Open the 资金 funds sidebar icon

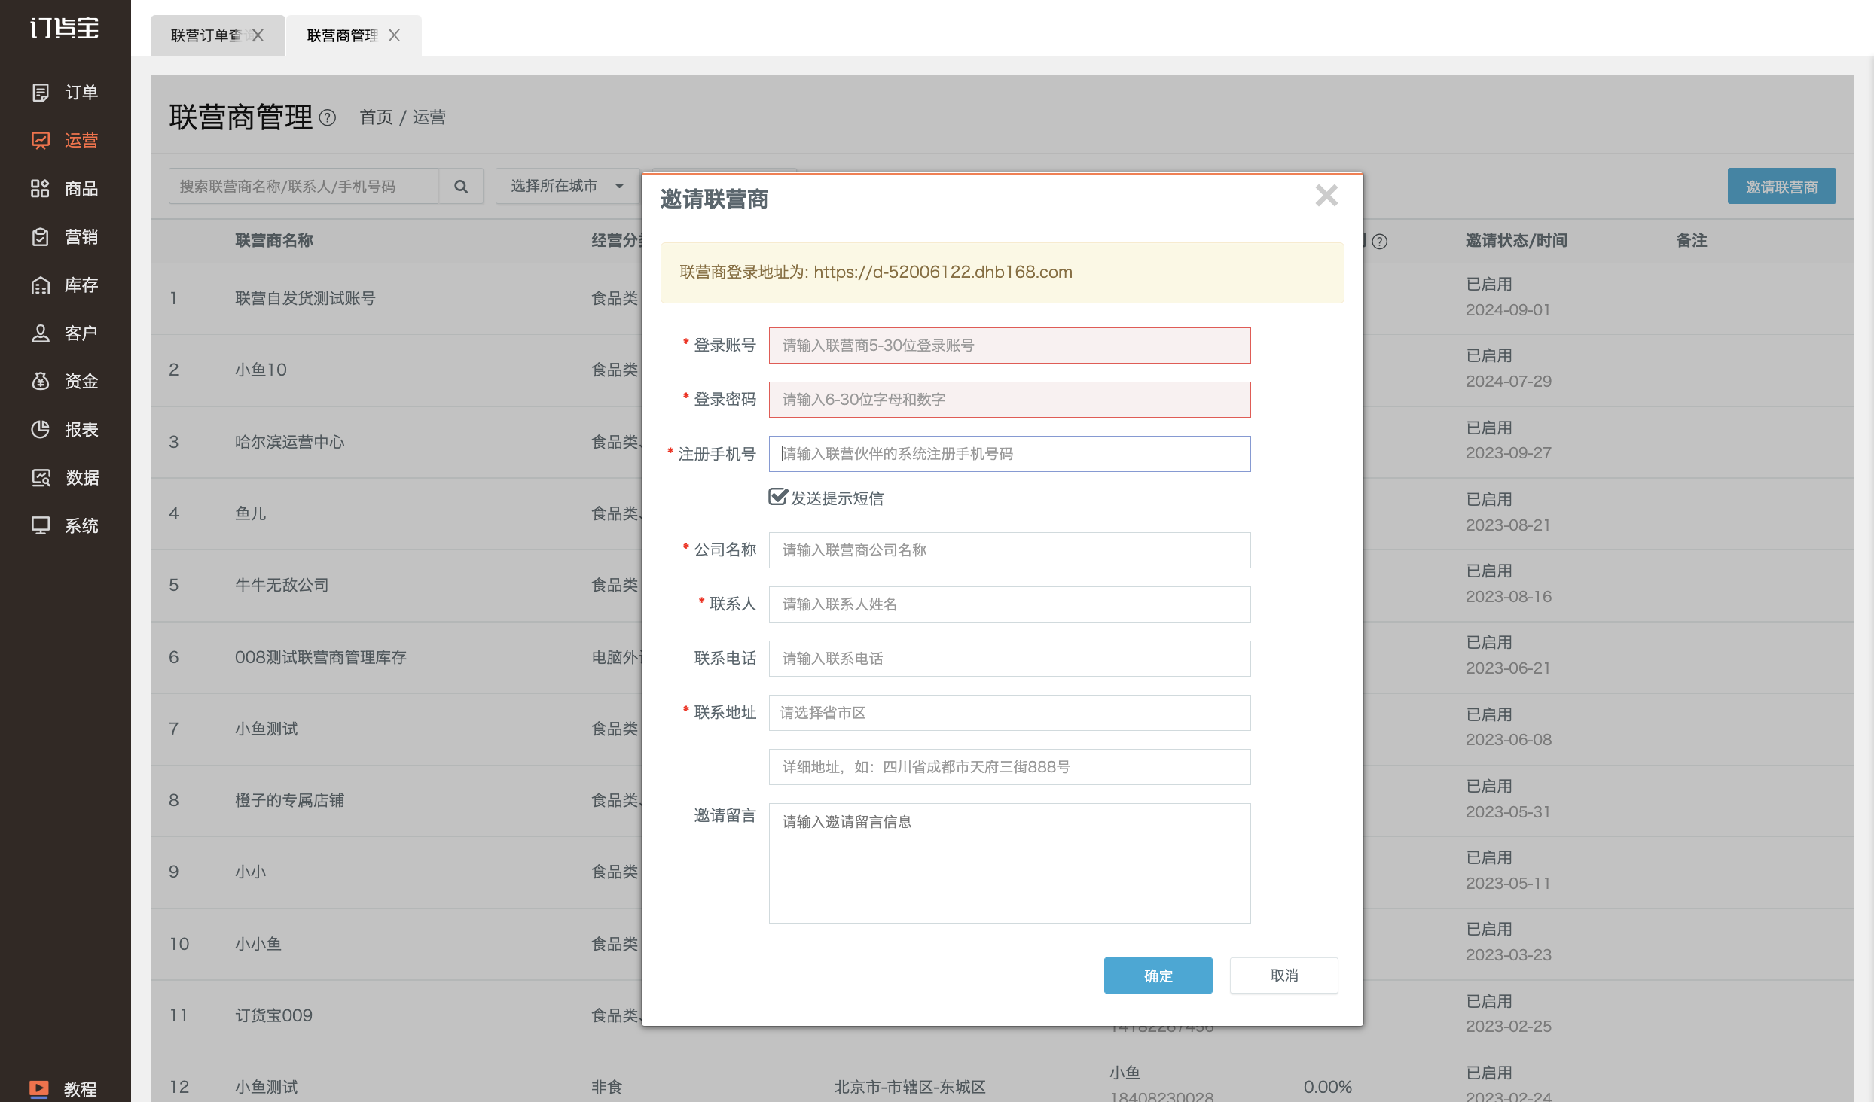pyautogui.click(x=41, y=382)
